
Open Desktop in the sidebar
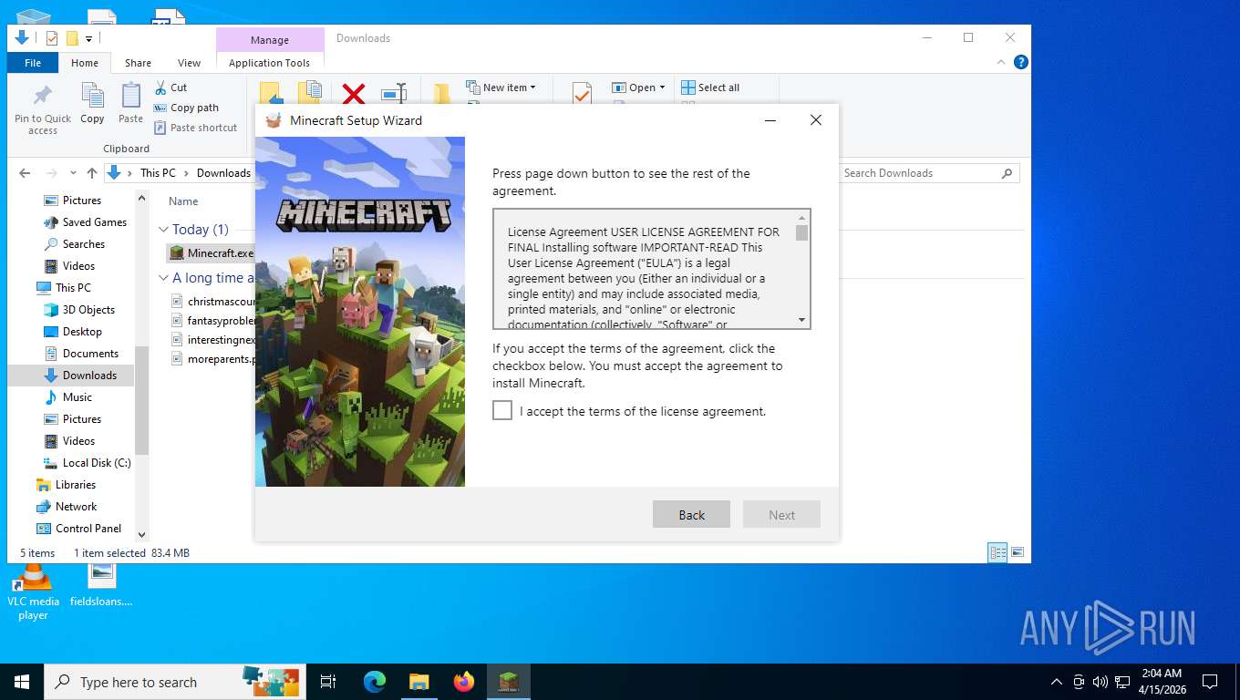click(x=73, y=332)
